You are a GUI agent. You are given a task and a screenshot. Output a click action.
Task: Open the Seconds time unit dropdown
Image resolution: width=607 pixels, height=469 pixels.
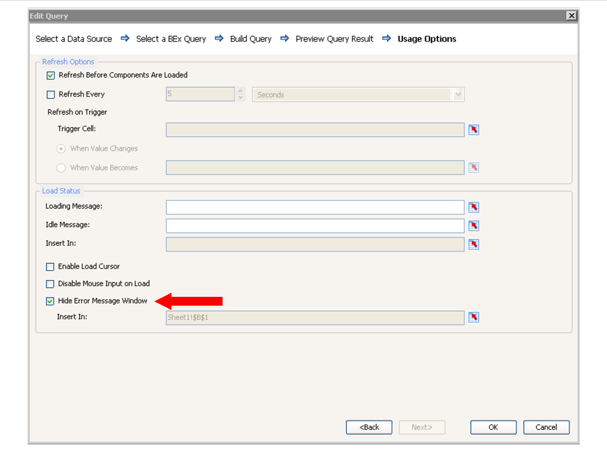pyautogui.click(x=458, y=95)
